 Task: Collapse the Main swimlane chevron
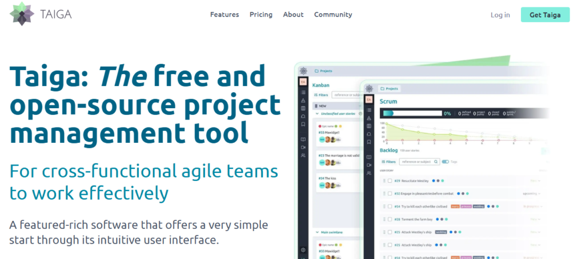(318, 232)
